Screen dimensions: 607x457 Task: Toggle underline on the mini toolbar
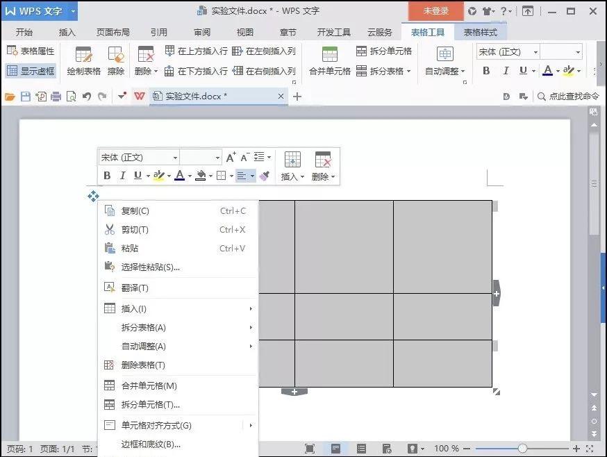point(137,175)
